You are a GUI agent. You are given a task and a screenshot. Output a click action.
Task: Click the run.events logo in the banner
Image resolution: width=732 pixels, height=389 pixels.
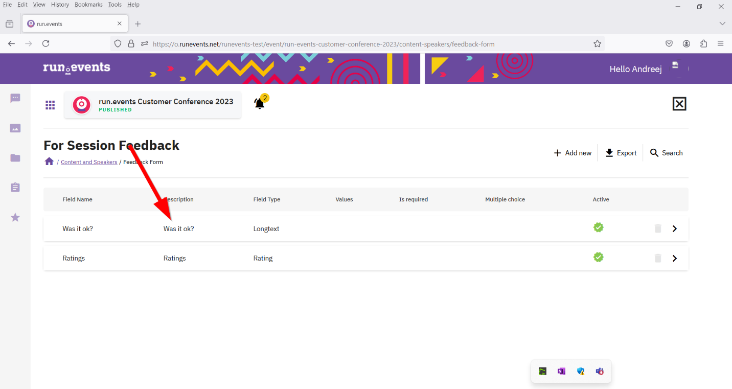(77, 67)
